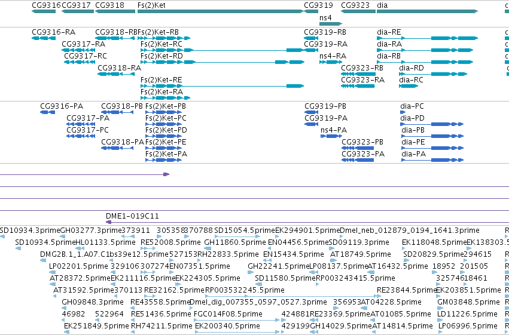Select the LP06996.5prime EST label
Image resolution: width=509 pixels, height=335 pixels.
(468, 326)
